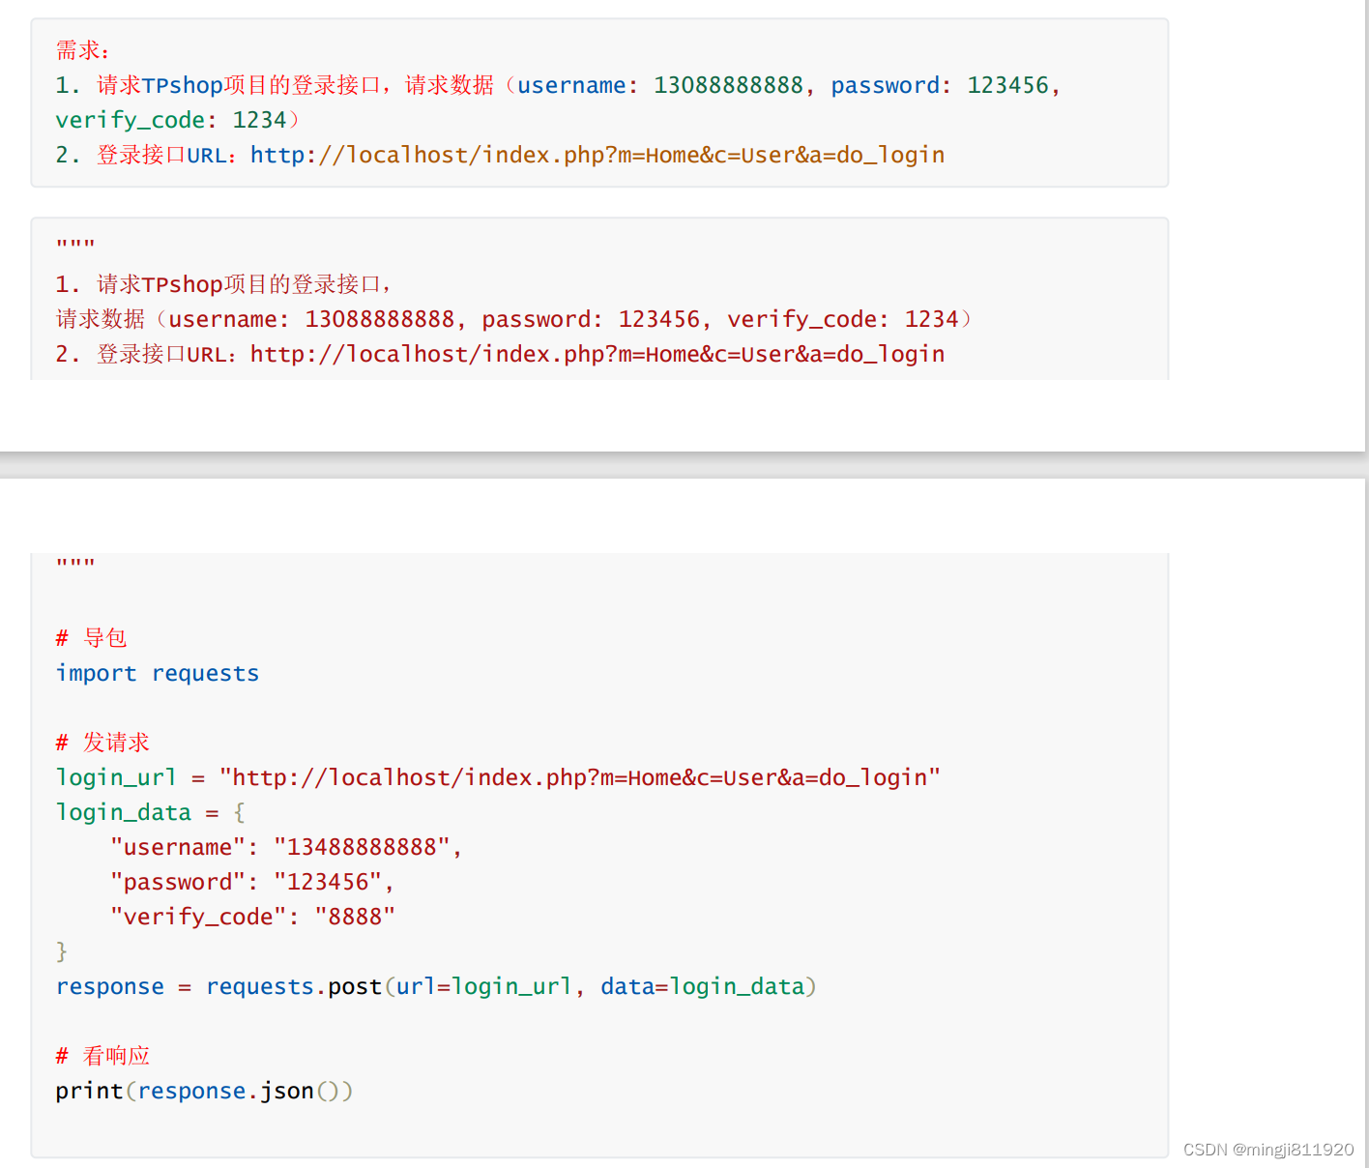Click the 'login_data = {' line
Viewport: 1369px width, 1168px height.
[150, 812]
